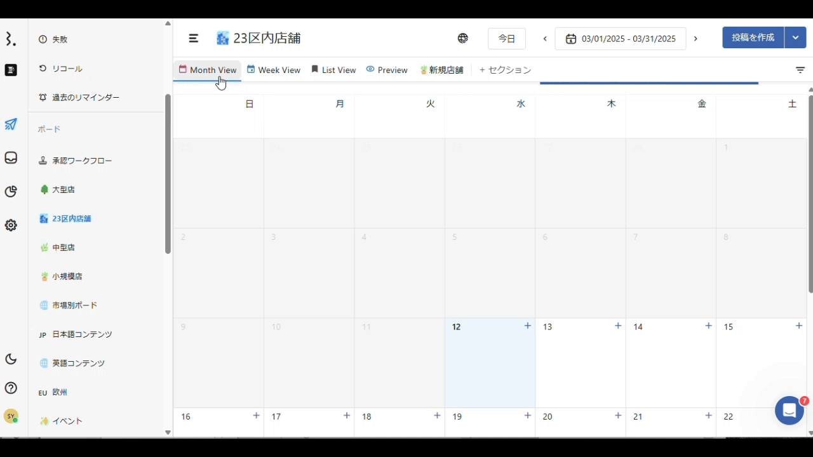Go to next month arrow
This screenshot has height=457, width=813.
pyautogui.click(x=695, y=39)
